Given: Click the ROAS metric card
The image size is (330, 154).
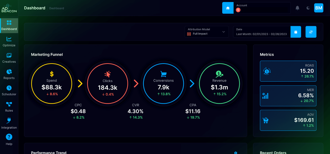Looking at the screenshot, I should (x=288, y=71).
